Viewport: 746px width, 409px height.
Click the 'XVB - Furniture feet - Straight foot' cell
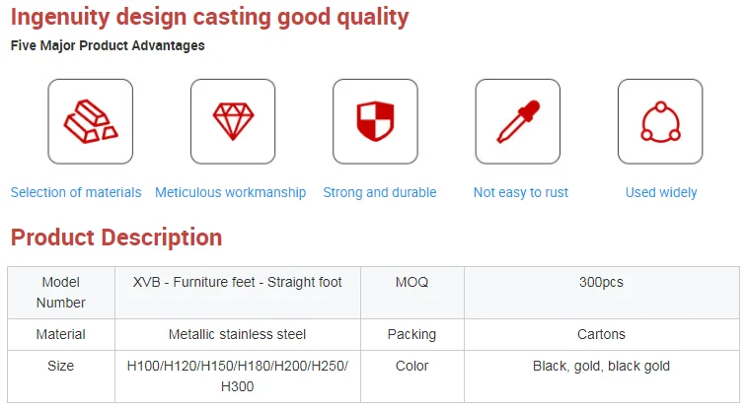point(238,283)
